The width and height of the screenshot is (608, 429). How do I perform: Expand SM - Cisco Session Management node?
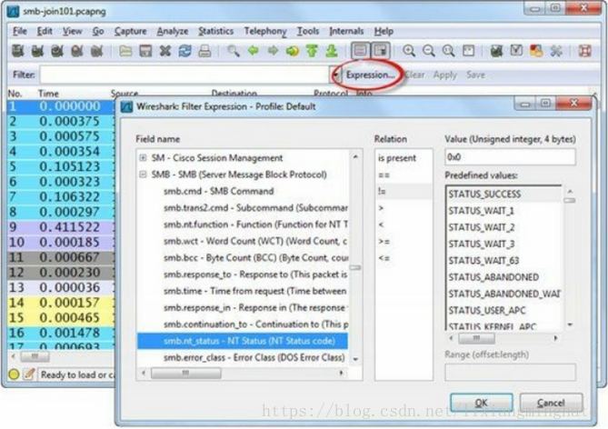(x=143, y=158)
